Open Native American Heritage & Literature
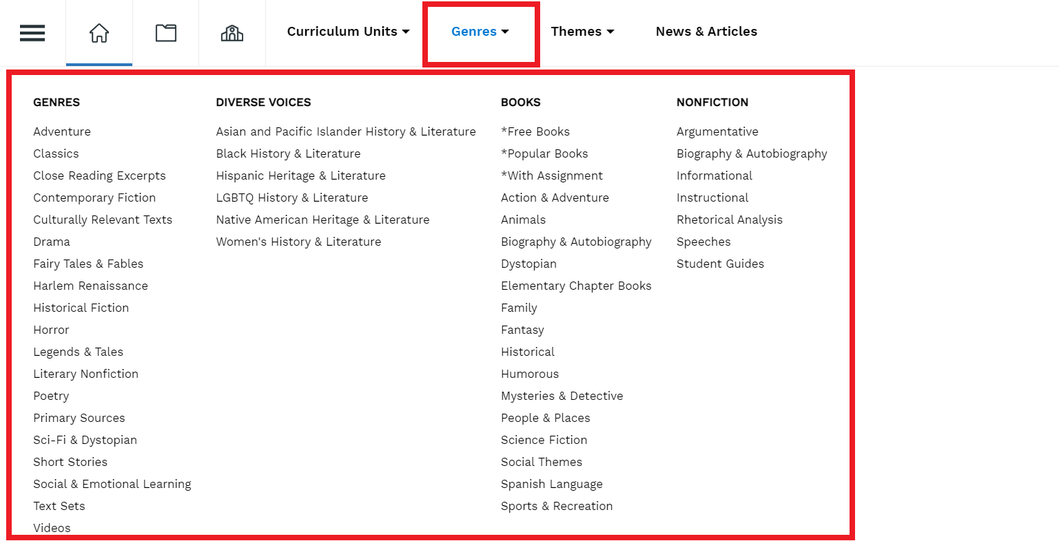1059x541 pixels. 322,220
